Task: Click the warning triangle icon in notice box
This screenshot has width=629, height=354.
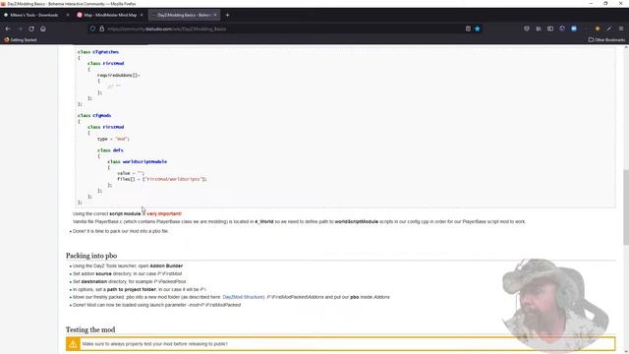Action: click(x=73, y=344)
